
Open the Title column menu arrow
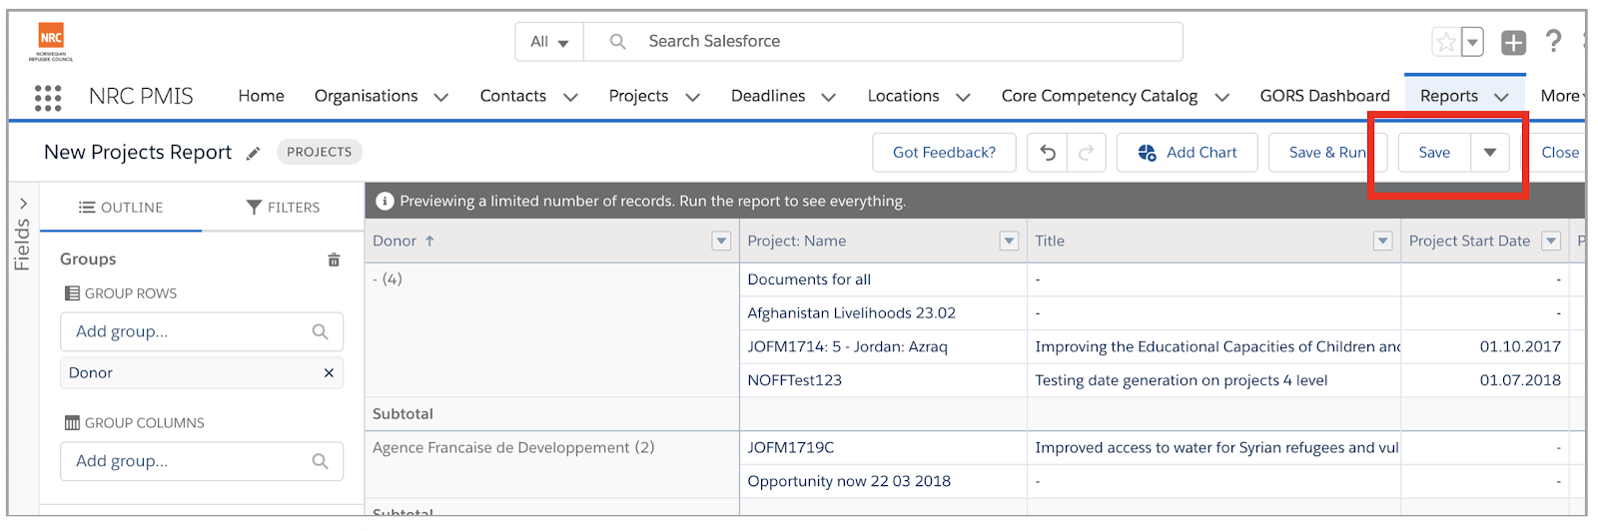click(1382, 242)
